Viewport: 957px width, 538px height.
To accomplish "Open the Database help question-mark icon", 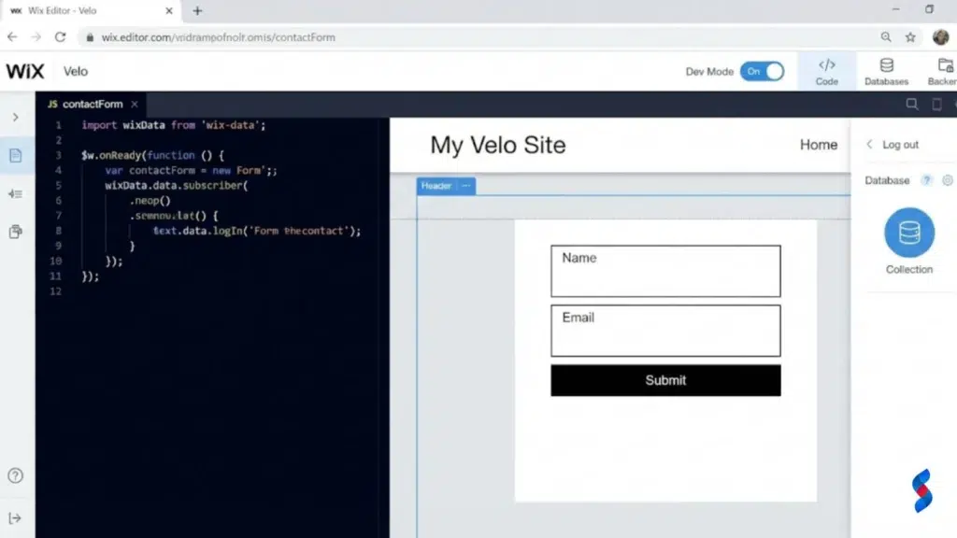I will point(928,180).
